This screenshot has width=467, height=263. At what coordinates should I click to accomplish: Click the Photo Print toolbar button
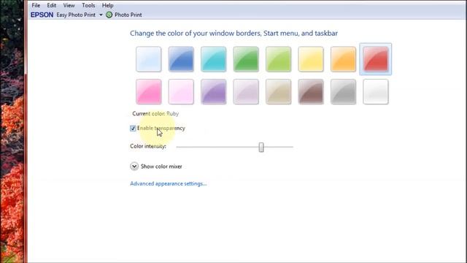click(x=124, y=15)
